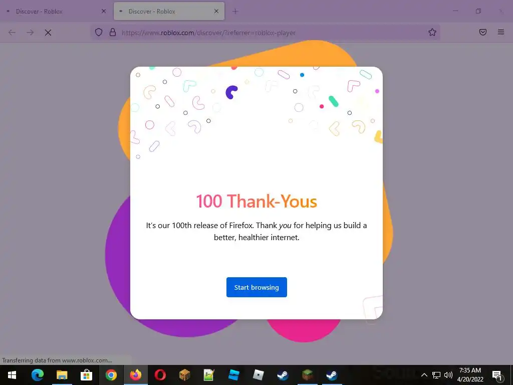Open volume control in system tray
The height and width of the screenshot is (385, 513).
coord(448,375)
